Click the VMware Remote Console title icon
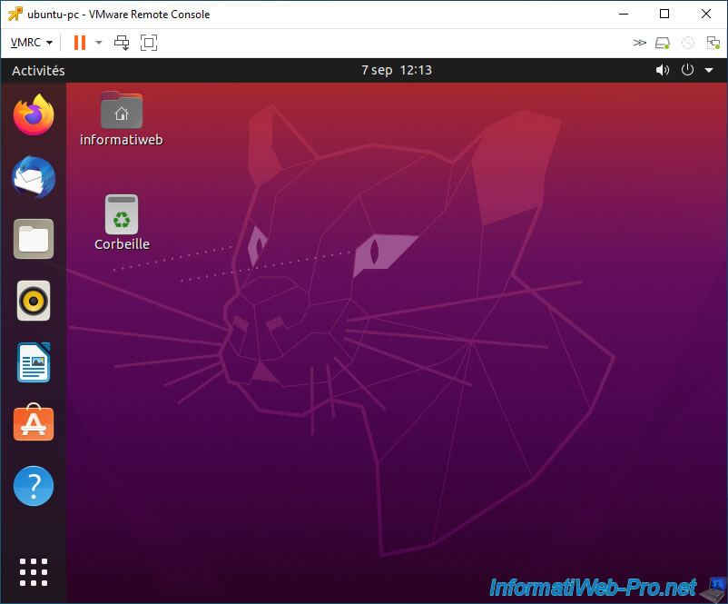This screenshot has width=728, height=604. pyautogui.click(x=15, y=14)
